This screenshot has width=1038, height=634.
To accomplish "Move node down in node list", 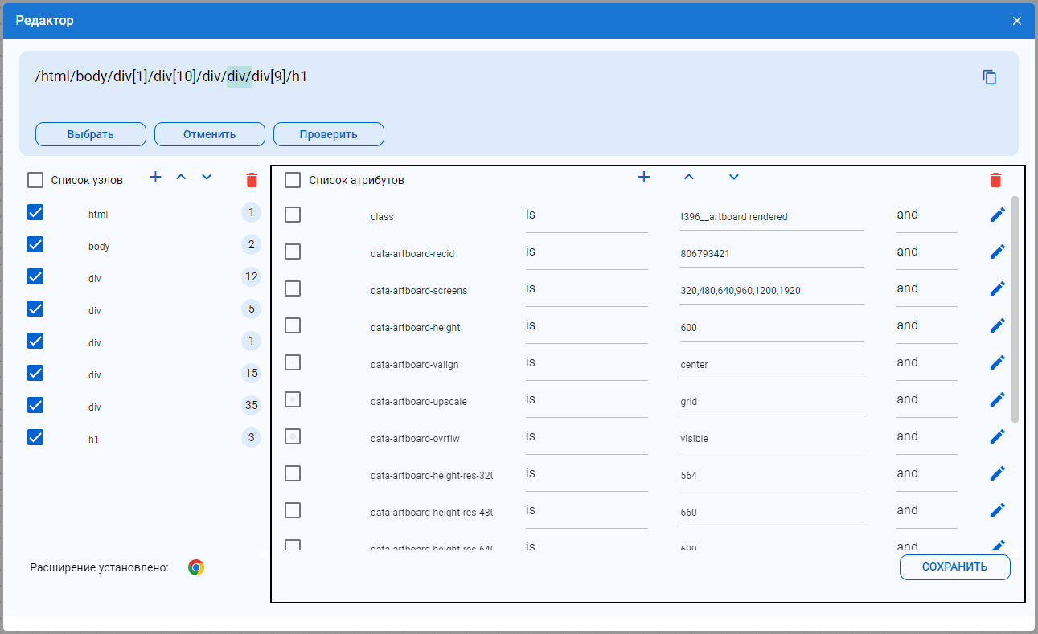I will coord(207,177).
